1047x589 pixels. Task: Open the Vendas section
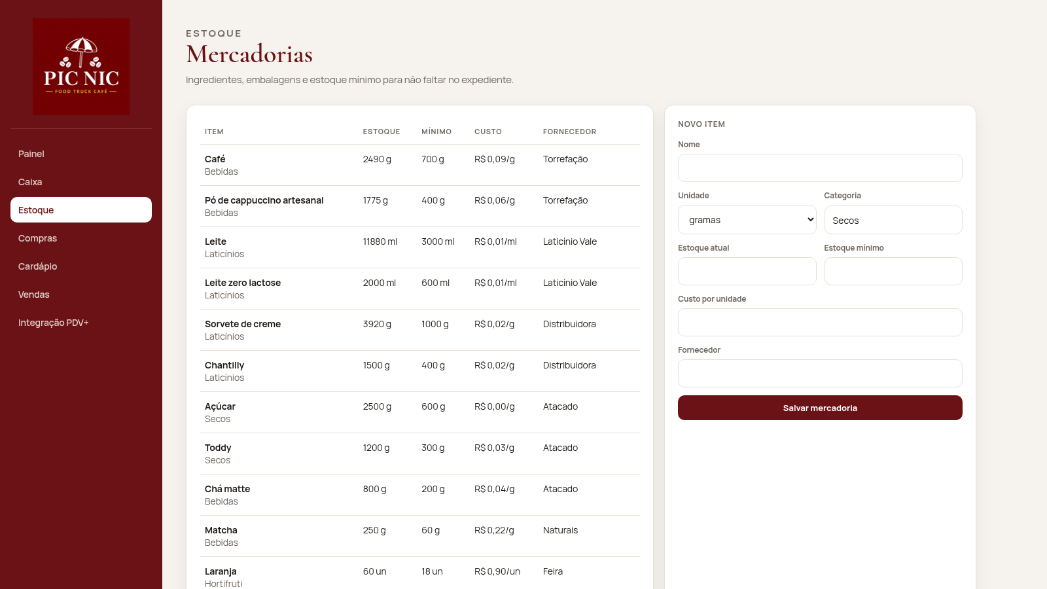81,294
